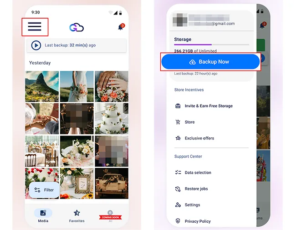Click the Last backup: 32 min(s) ago text
Viewport: 296px width, 230px height.
(70, 45)
